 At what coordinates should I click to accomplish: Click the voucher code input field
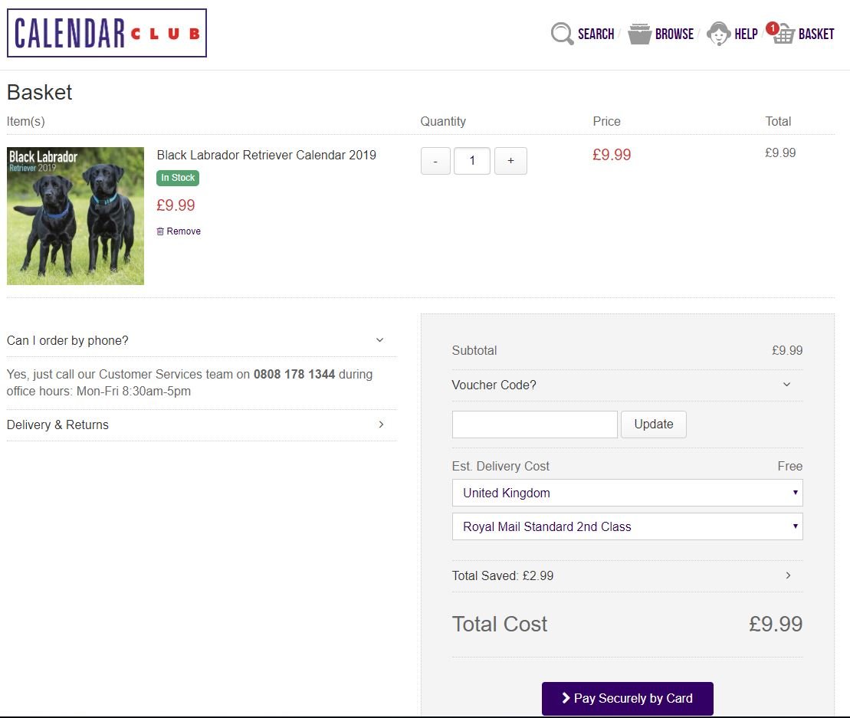[x=534, y=425]
